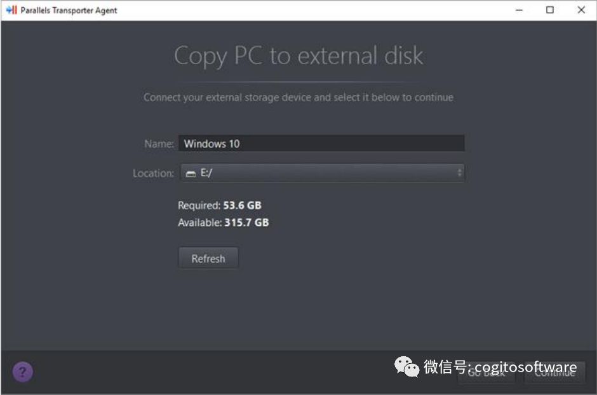Continue to the next step

[x=554, y=373]
